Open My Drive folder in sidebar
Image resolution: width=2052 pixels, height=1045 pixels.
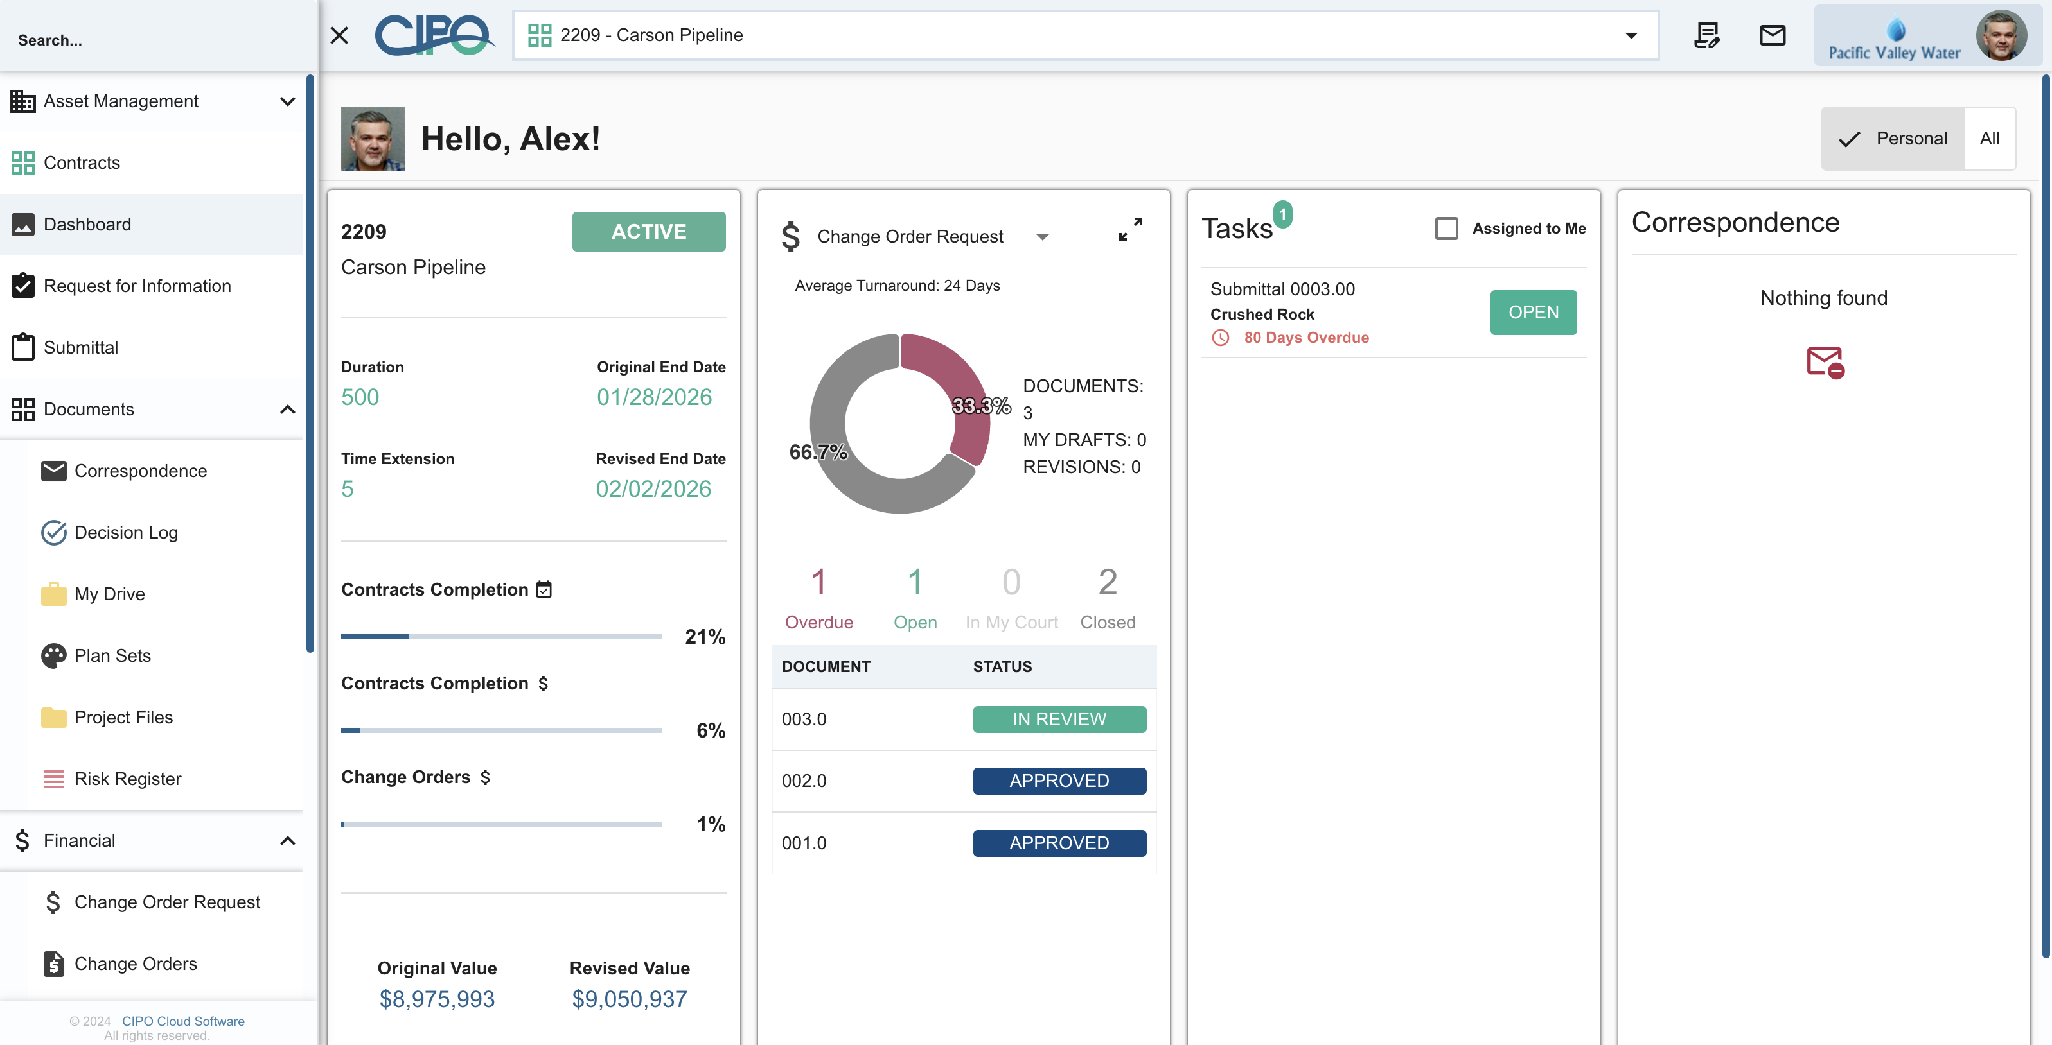[x=109, y=594]
